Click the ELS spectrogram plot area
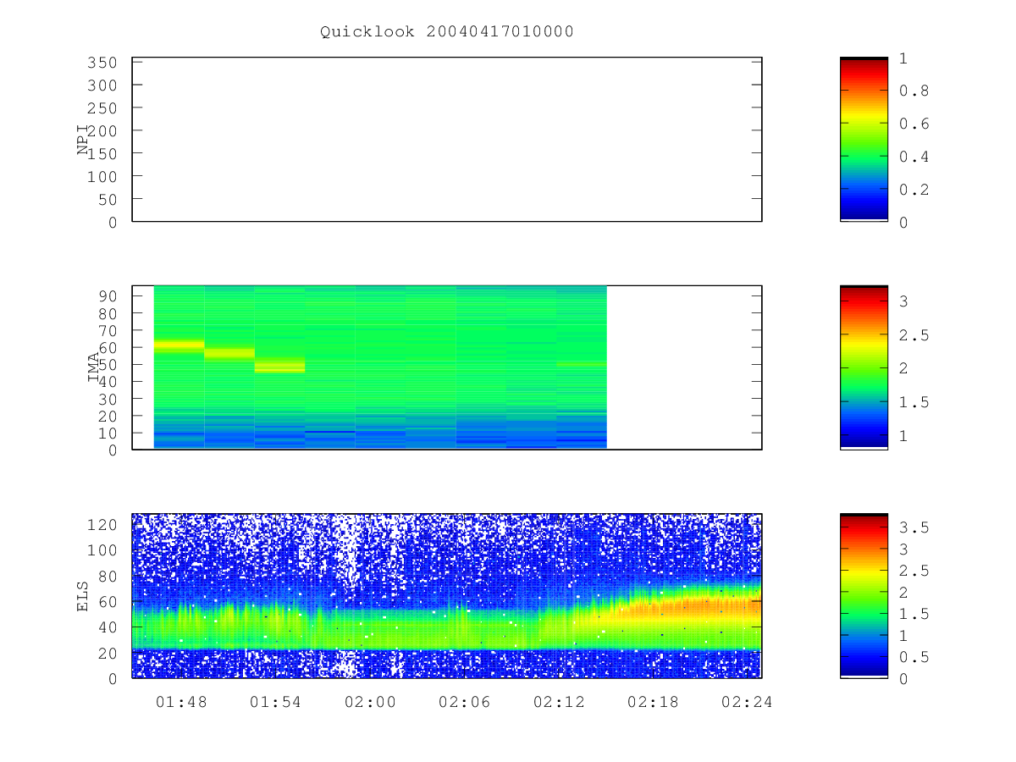The height and width of the screenshot is (762, 1016). [447, 596]
